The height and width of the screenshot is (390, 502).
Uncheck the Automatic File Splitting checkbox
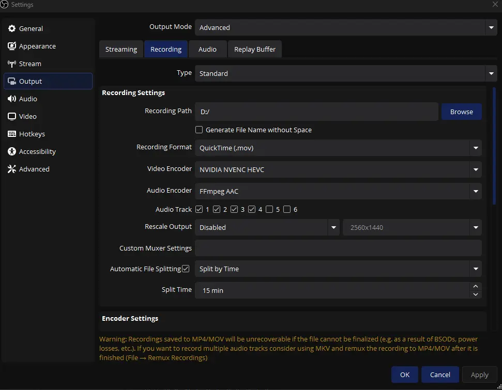(186, 269)
